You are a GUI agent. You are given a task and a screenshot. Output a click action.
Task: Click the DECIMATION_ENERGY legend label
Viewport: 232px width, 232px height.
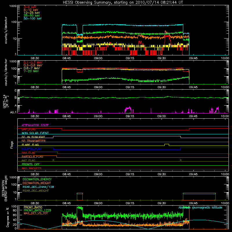[x=37, y=179]
